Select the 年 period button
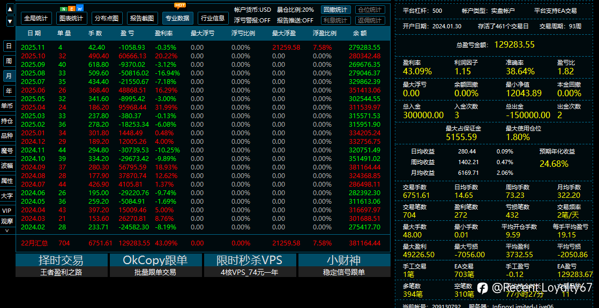 click(x=9, y=91)
